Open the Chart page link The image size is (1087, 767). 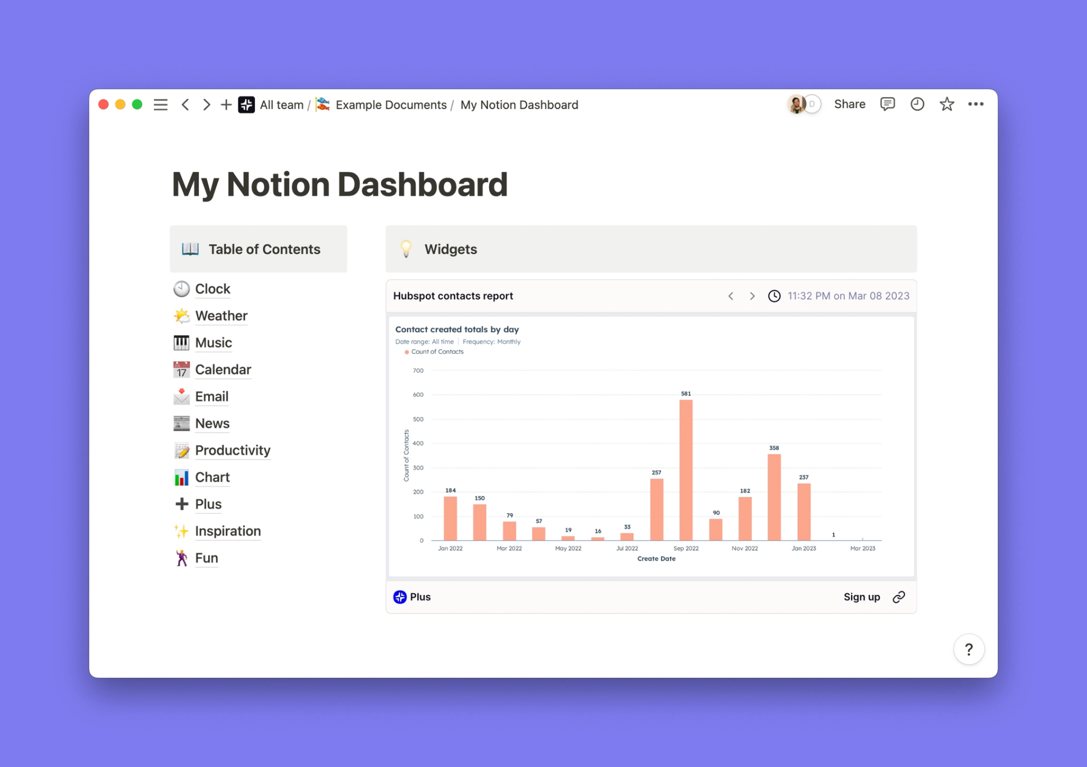click(212, 477)
